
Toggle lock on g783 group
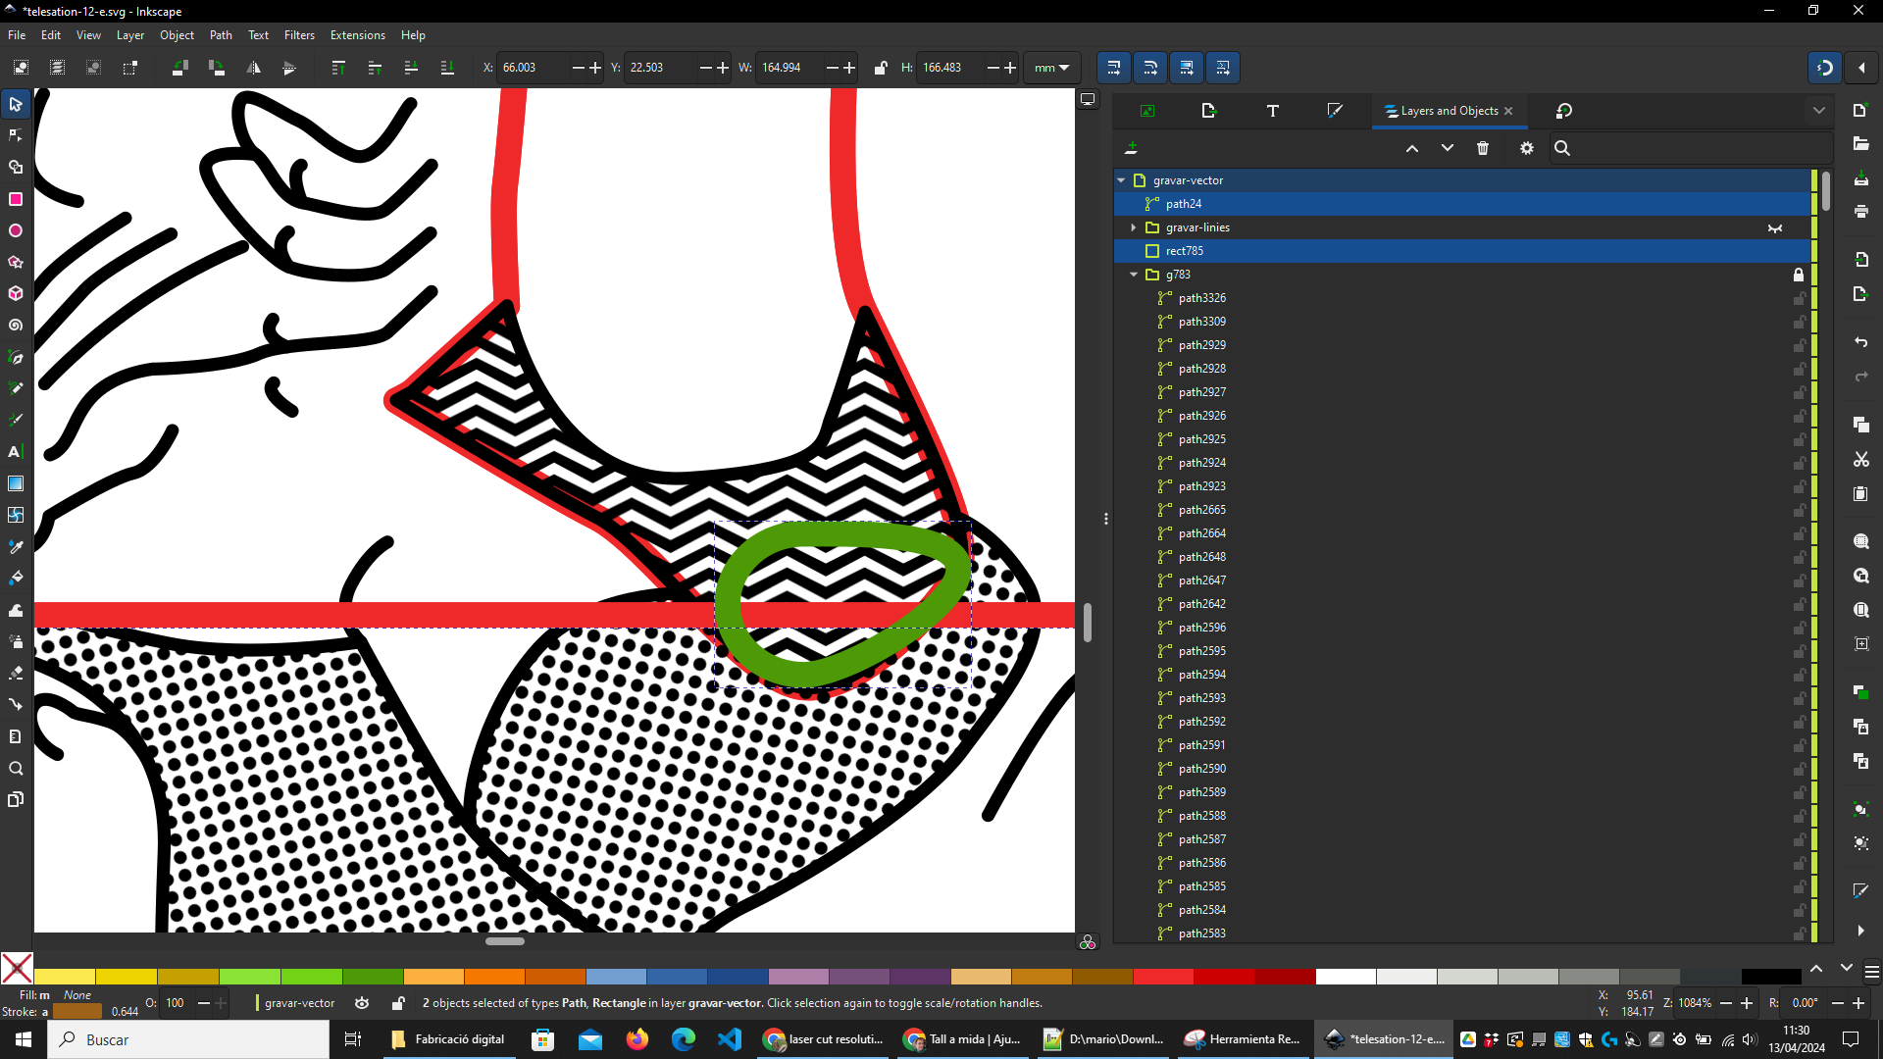point(1799,275)
